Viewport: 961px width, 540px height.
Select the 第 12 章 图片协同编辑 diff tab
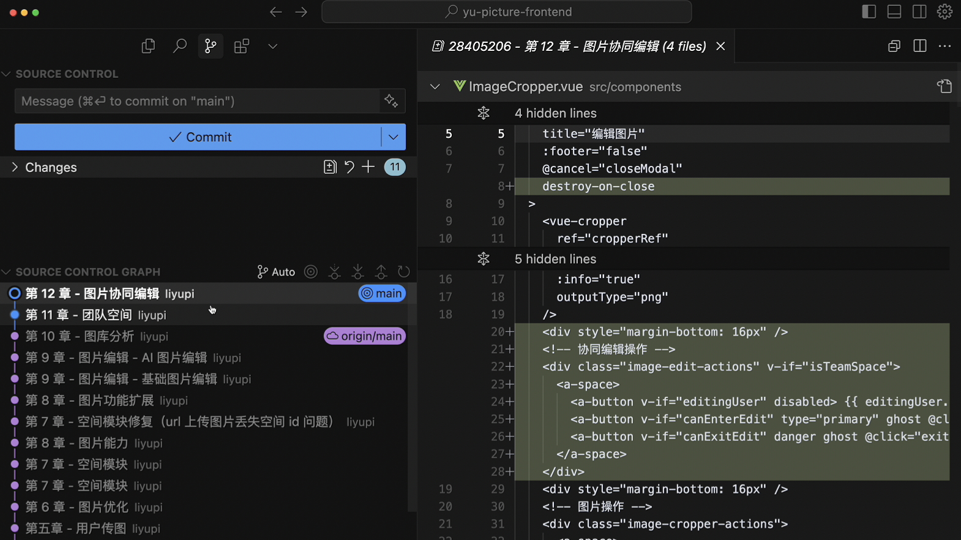click(x=577, y=46)
